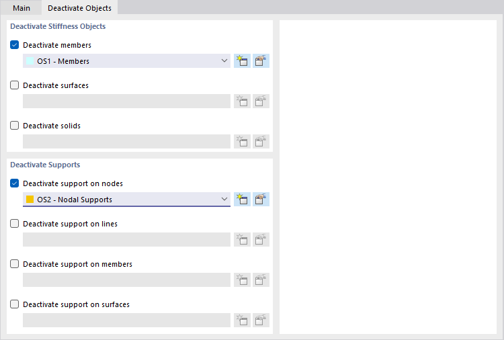Screen dimensions: 504x340
Task: Click the Deactivate solids label
Action: click(x=52, y=126)
